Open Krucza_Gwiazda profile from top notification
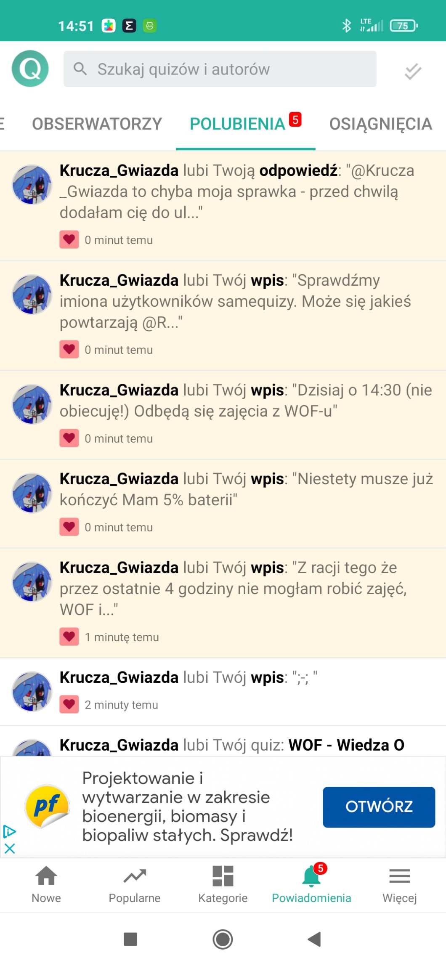Screen dimensions: 446x966 pyautogui.click(x=119, y=170)
